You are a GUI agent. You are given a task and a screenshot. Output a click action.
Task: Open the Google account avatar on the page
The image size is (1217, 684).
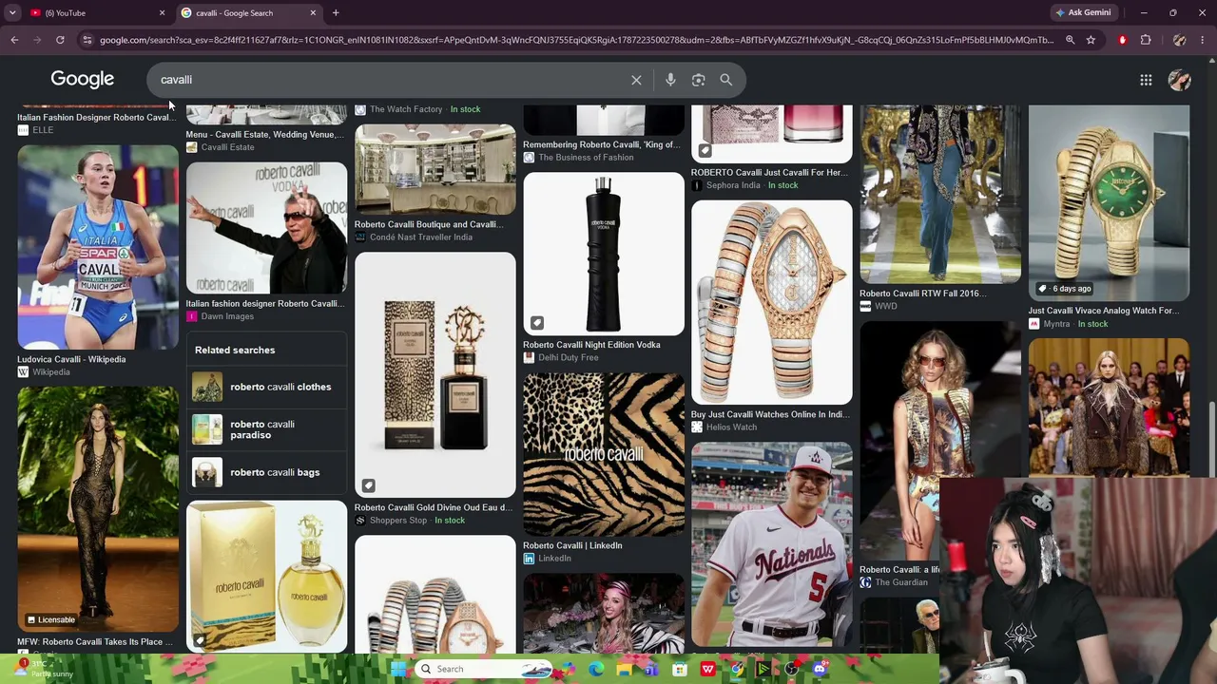pyautogui.click(x=1179, y=80)
